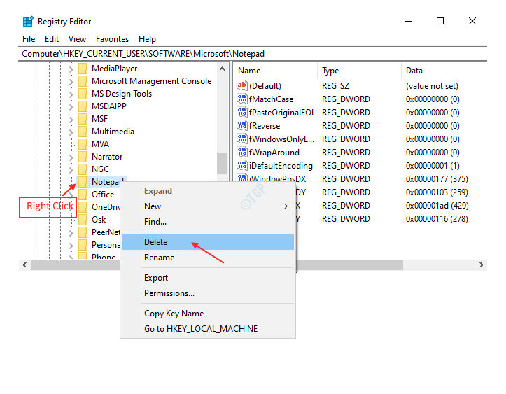Click the fWindowsOnlyE... DWORD icon
This screenshot has width=506, height=394.
[241, 139]
